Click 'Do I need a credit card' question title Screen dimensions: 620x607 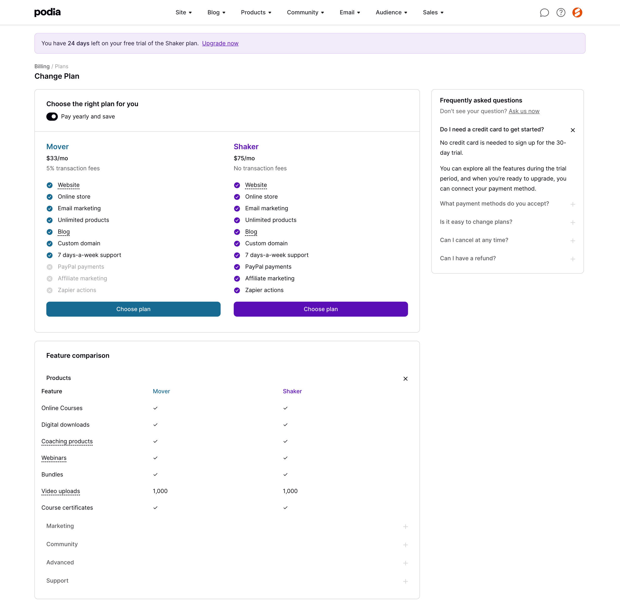492,129
